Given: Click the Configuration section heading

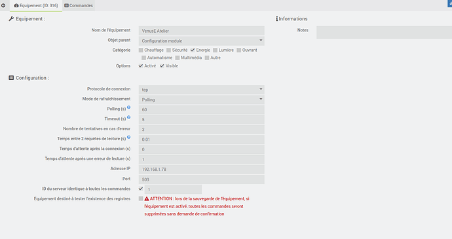Looking at the screenshot, I should (29, 78).
